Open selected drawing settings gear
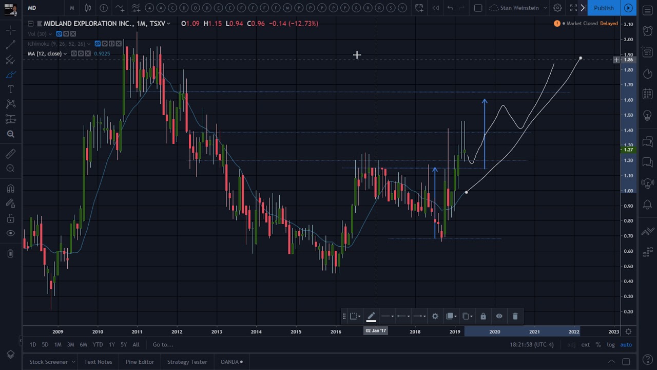 435,316
